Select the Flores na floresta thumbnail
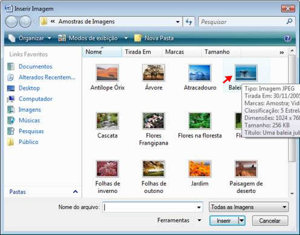Image resolution: width=300 pixels, height=235 pixels. pos(200,121)
